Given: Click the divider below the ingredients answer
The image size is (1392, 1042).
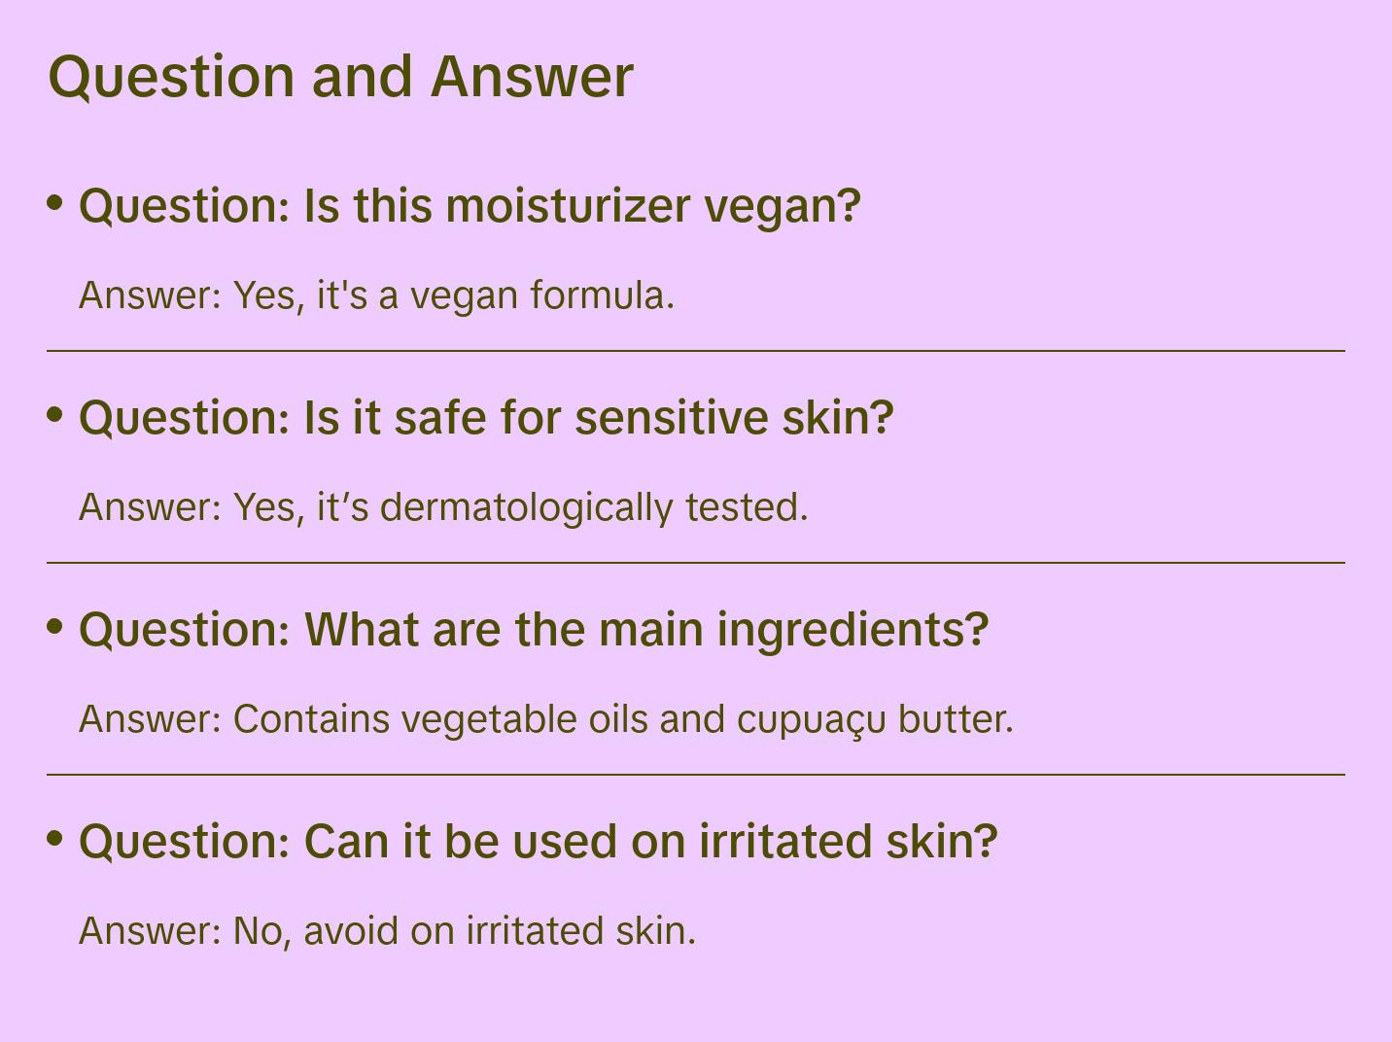Looking at the screenshot, I should pos(696,775).
